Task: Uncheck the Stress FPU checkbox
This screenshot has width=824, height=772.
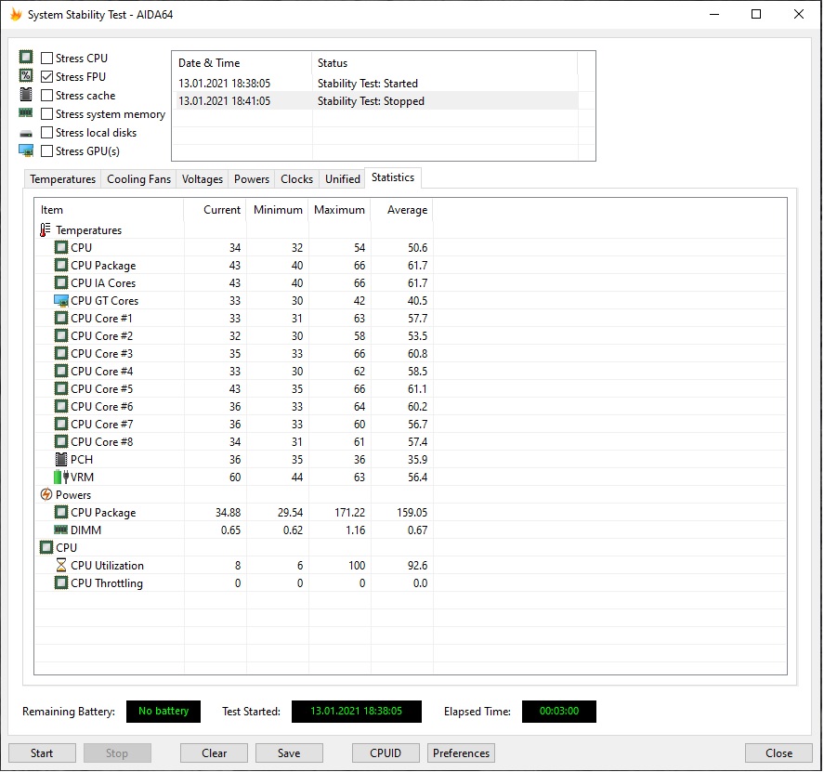Action: point(46,77)
